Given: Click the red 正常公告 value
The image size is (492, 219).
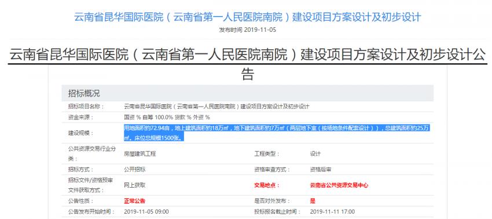Looking at the screenshot, I should (x=135, y=201).
